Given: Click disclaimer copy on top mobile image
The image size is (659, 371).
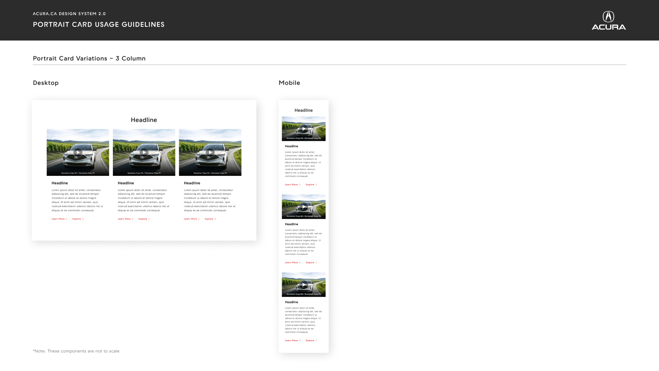Looking at the screenshot, I should (304, 138).
